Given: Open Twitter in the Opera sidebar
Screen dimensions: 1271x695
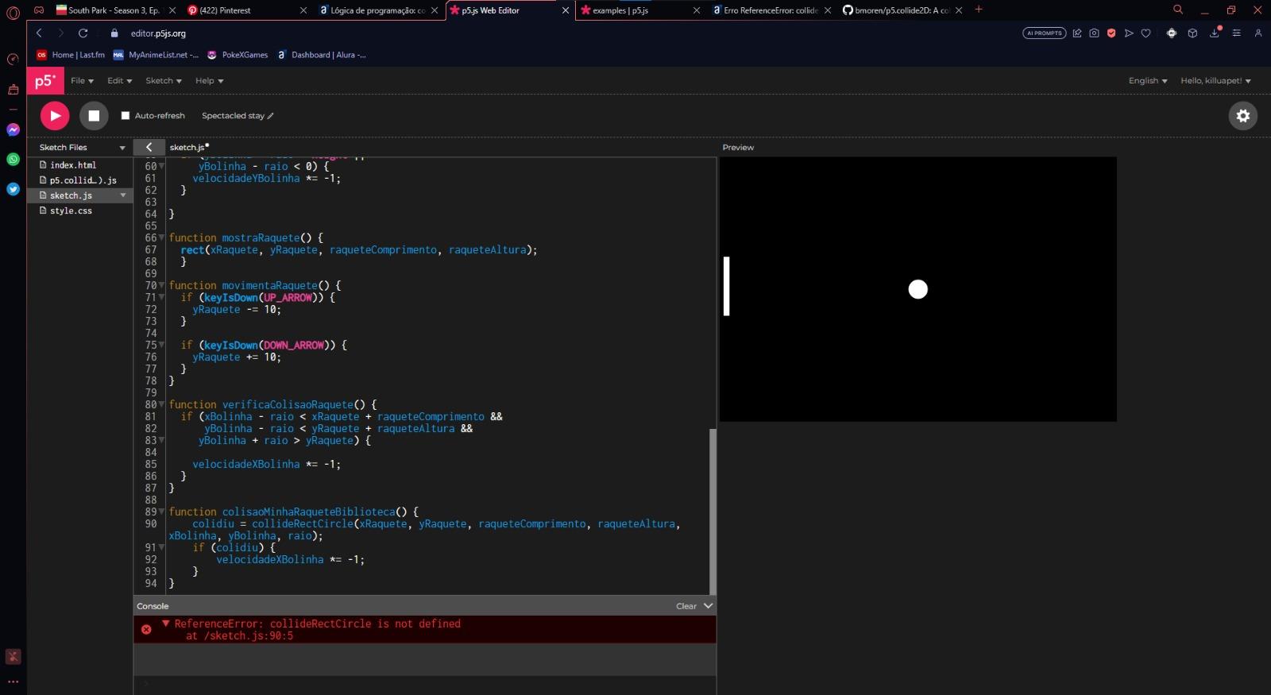Looking at the screenshot, I should click(13, 189).
